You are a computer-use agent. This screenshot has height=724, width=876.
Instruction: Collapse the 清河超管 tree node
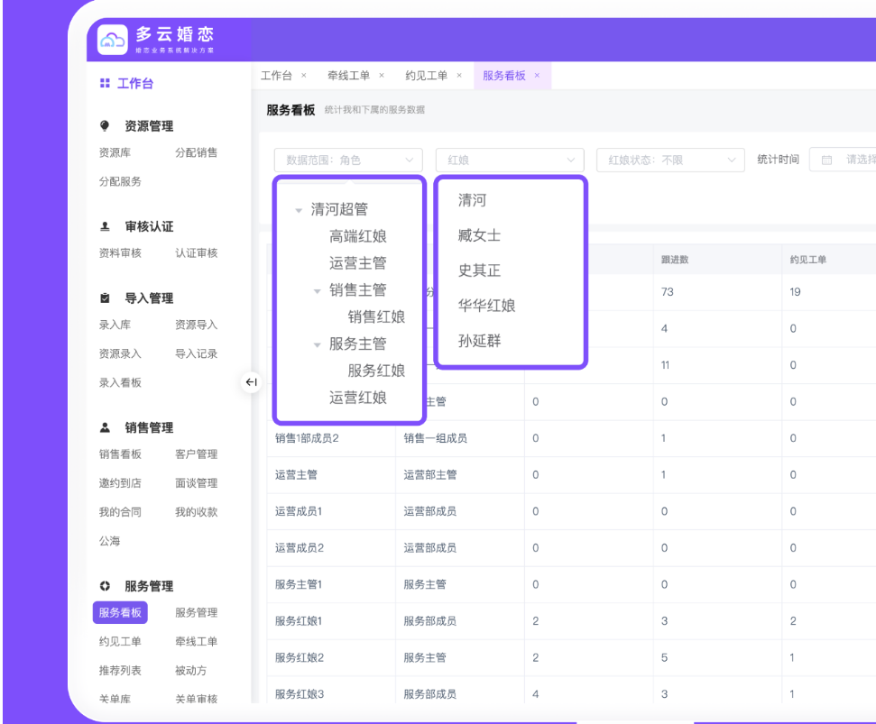[299, 210]
